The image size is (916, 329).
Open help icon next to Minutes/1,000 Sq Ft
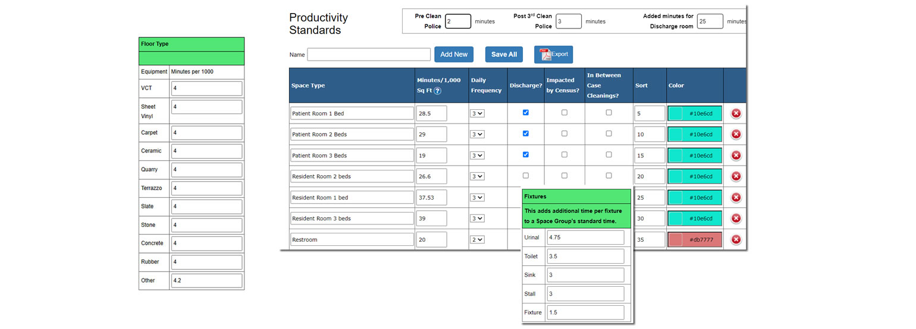[x=438, y=91]
